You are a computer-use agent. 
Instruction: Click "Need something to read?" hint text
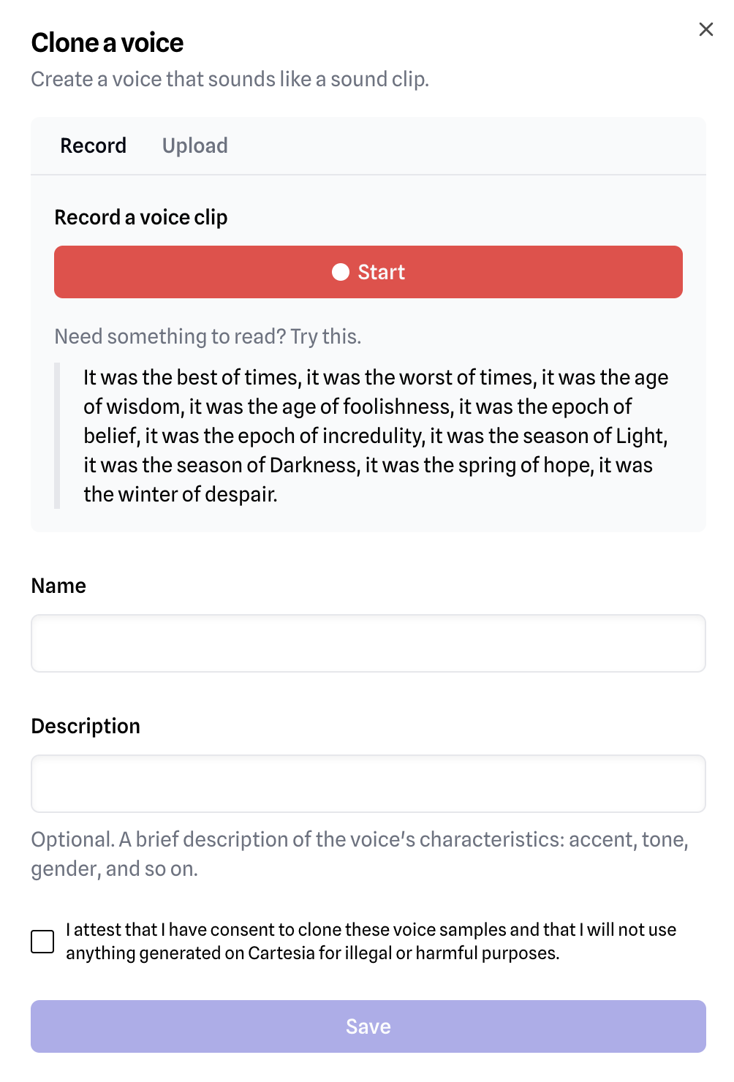[208, 336]
